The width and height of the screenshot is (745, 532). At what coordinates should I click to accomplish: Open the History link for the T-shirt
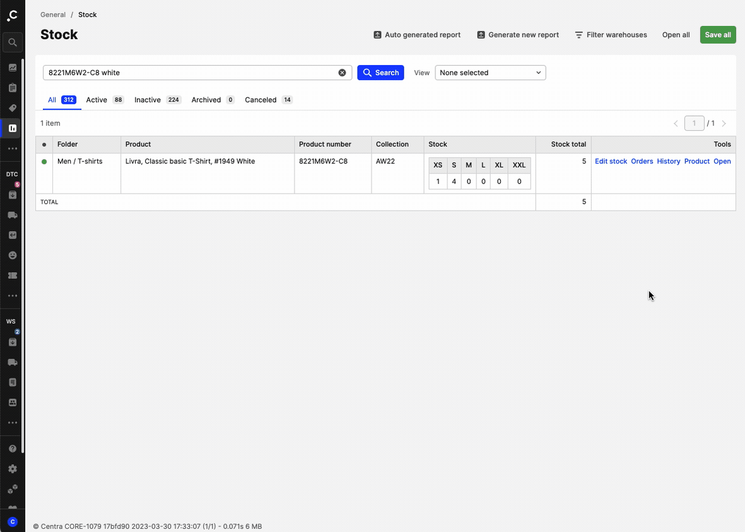tap(668, 162)
